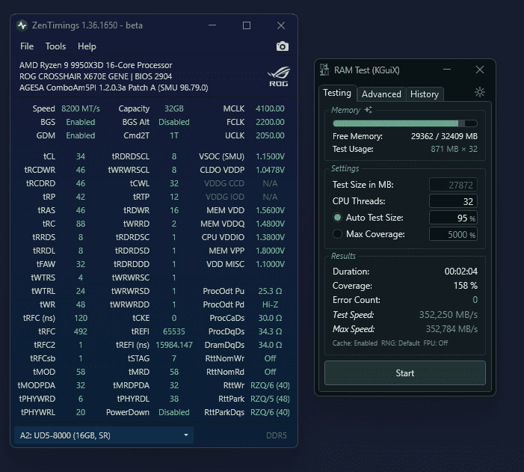Minimize the RAM Test window
Screen dimensions: 524x472
(x=447, y=70)
